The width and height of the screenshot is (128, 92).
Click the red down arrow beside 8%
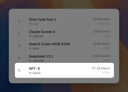click(105, 36)
